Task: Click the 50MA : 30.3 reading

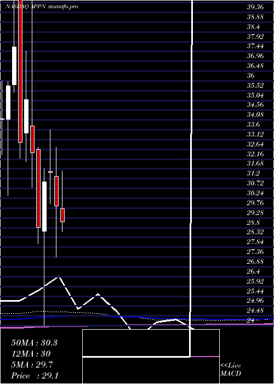Action: point(34,343)
